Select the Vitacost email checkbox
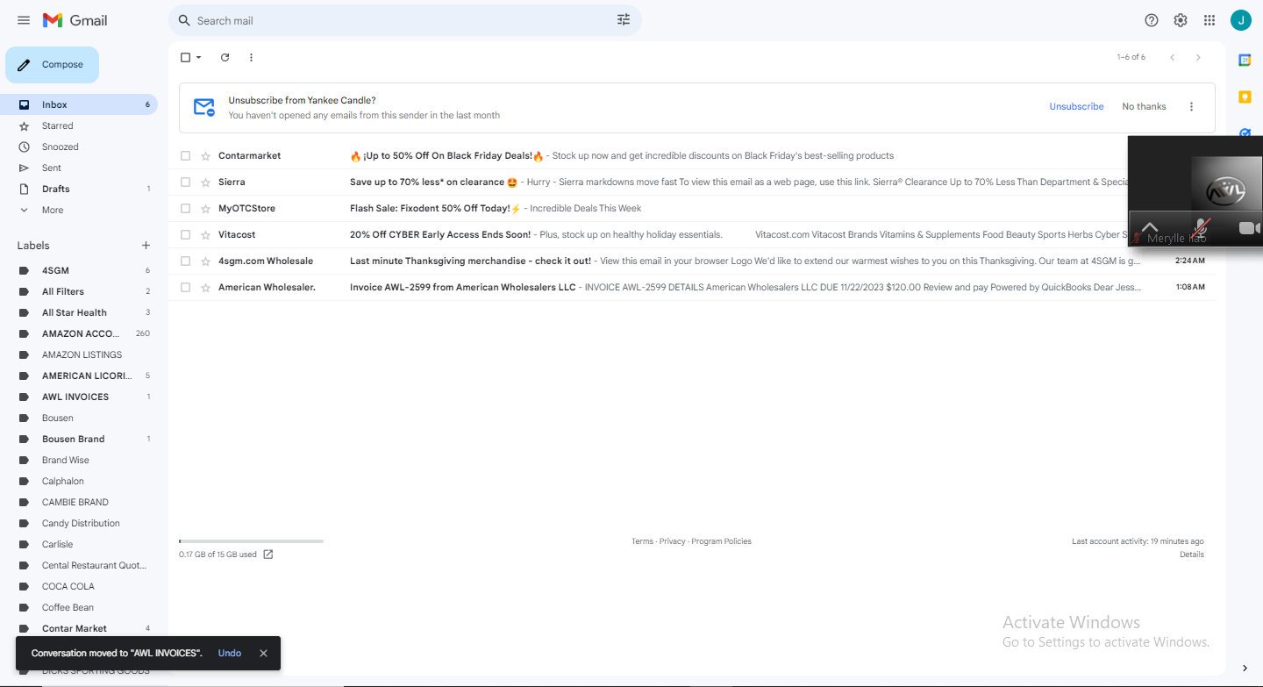This screenshot has width=1263, height=687. tap(185, 235)
